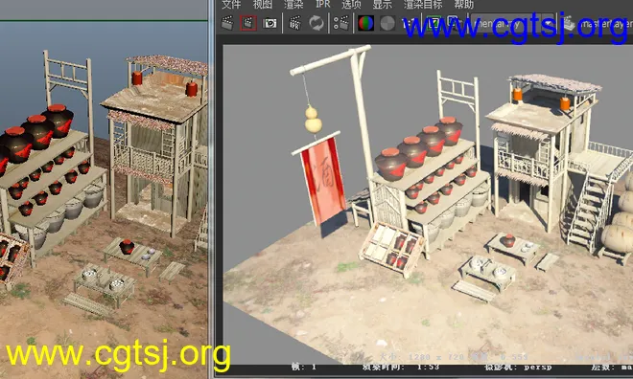Open the 视图 menu
633x379 pixels.
[263, 5]
